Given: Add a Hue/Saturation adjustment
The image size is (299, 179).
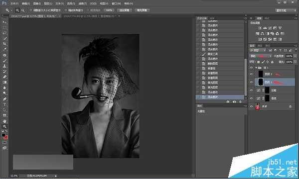Looking at the screenshot, I should click(258, 33).
